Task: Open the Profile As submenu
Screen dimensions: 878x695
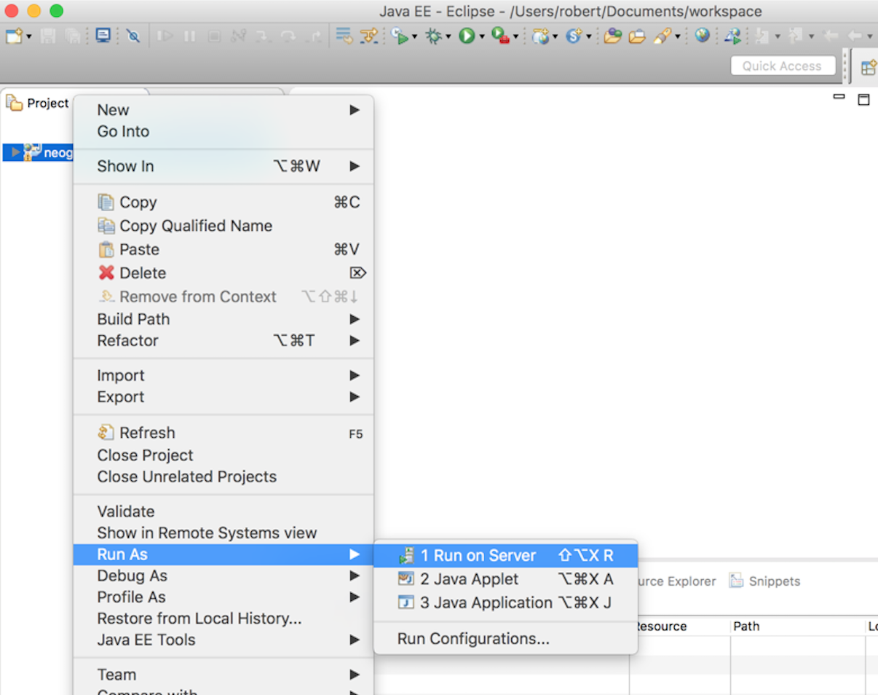Action: pyautogui.click(x=224, y=597)
